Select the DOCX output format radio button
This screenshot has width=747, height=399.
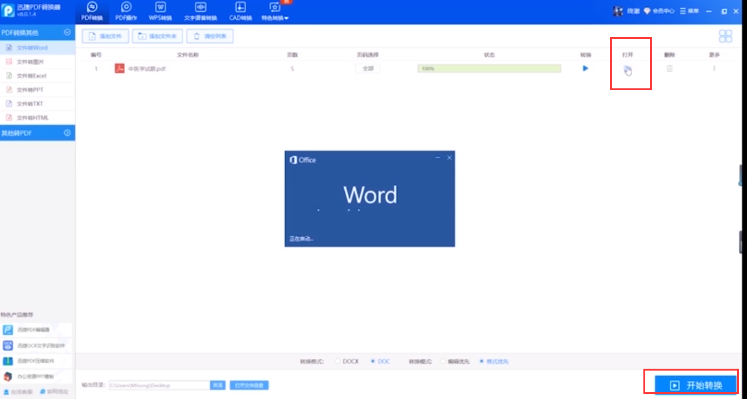pyautogui.click(x=337, y=361)
